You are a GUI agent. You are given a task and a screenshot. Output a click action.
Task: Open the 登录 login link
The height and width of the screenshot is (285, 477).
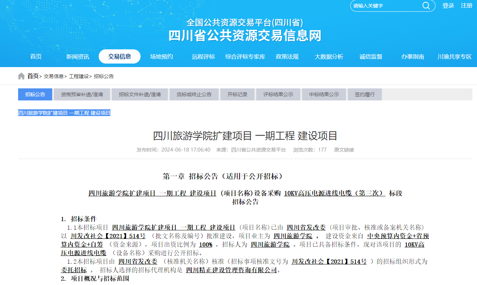click(x=448, y=6)
